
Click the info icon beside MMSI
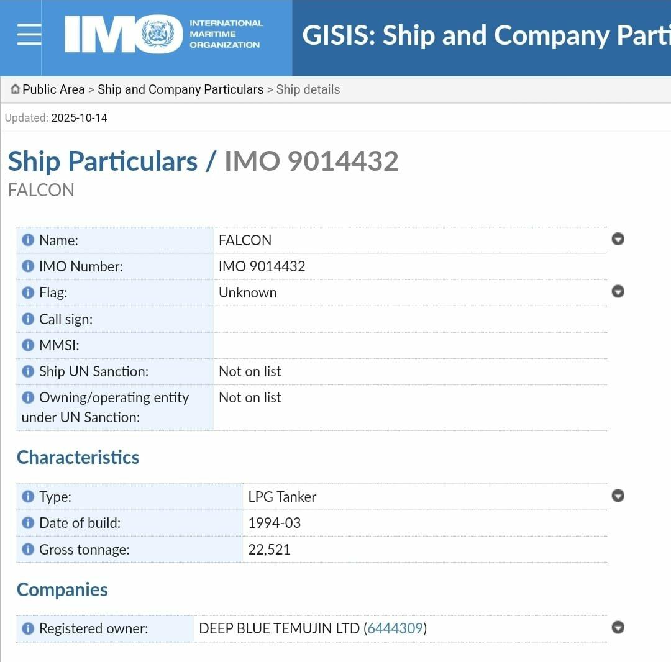click(28, 345)
